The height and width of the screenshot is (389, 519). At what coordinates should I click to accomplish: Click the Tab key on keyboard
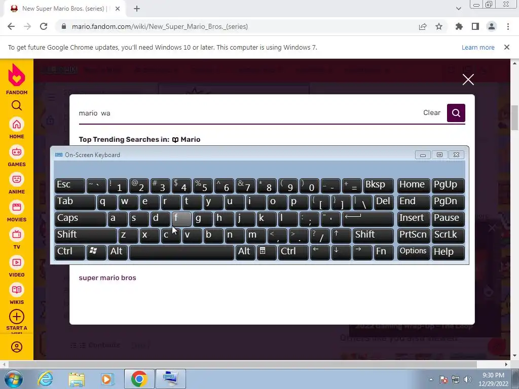[x=75, y=202]
